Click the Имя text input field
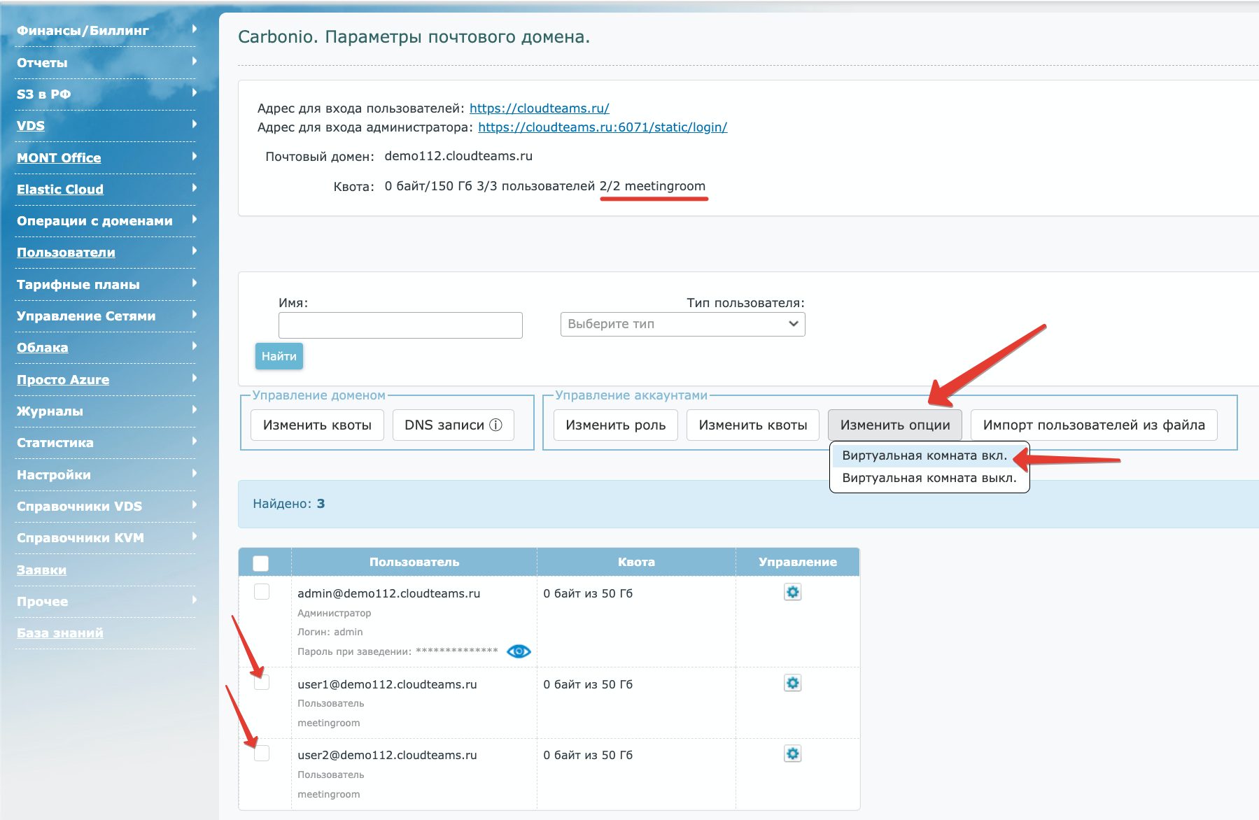This screenshot has height=820, width=1259. click(400, 325)
